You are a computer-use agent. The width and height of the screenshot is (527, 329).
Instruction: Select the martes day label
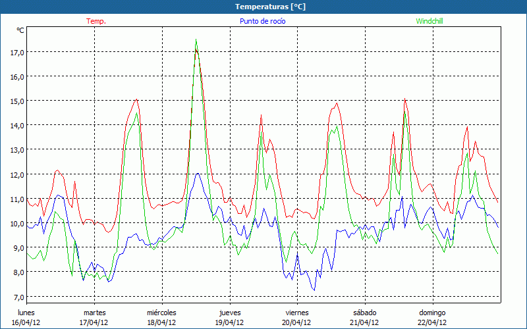[94, 313]
